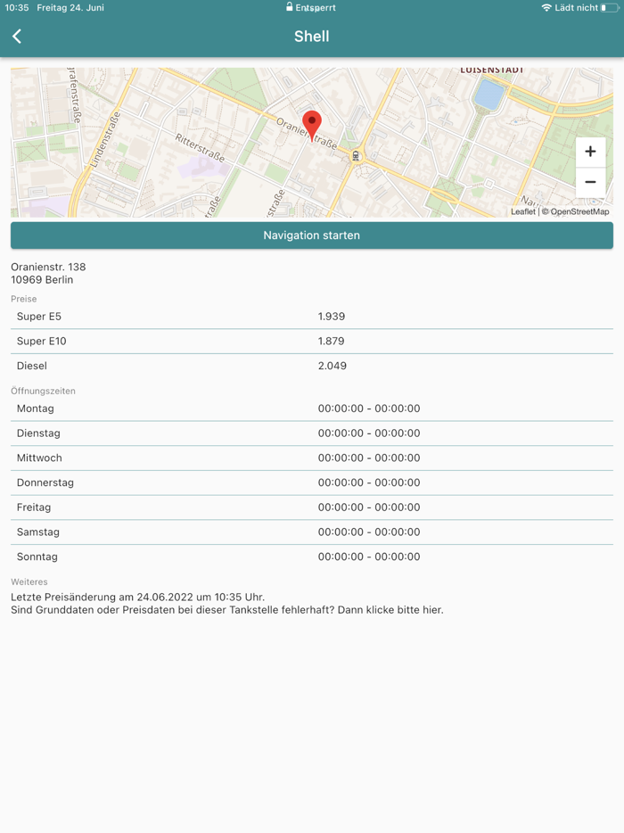Select Dienstag opening hours value
This screenshot has height=833, width=624.
pyautogui.click(x=369, y=433)
